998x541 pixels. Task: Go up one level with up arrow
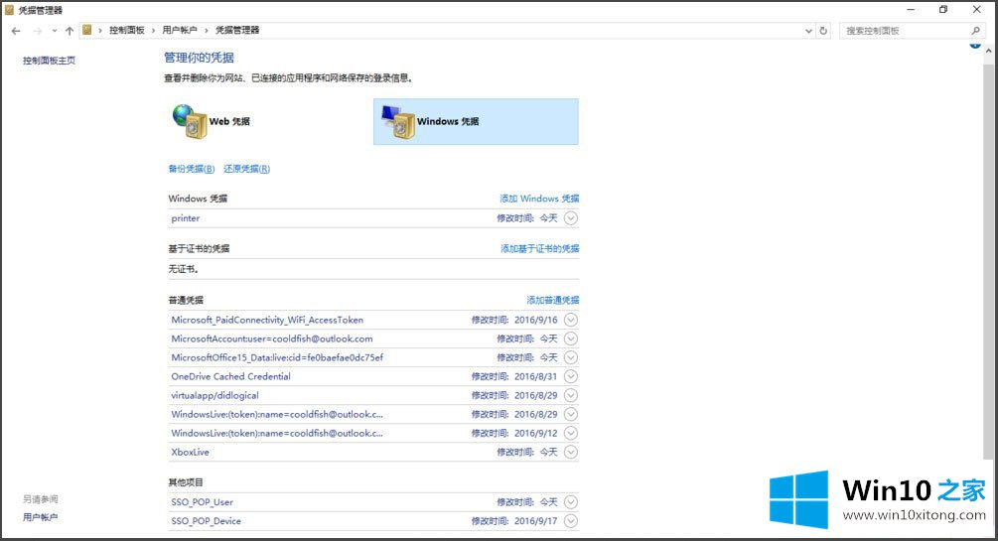click(70, 31)
